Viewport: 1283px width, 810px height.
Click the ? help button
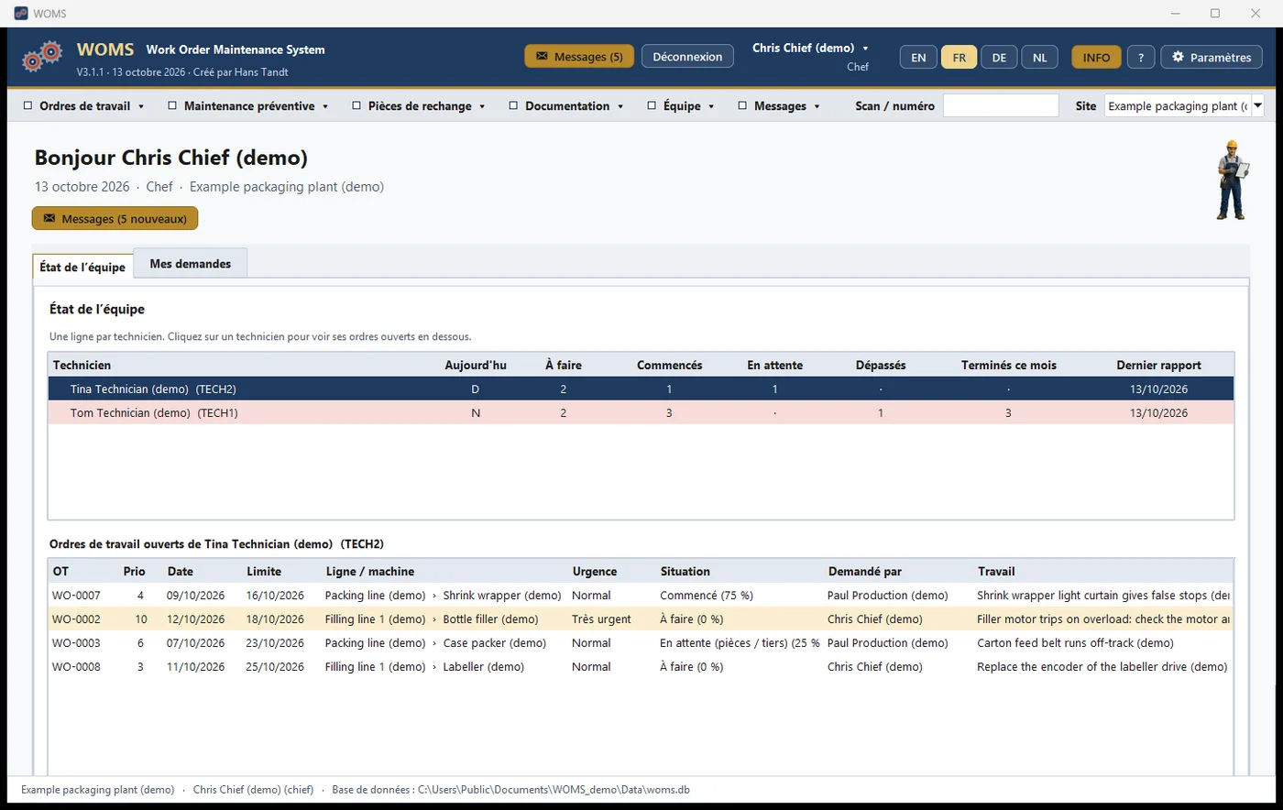pyautogui.click(x=1140, y=57)
